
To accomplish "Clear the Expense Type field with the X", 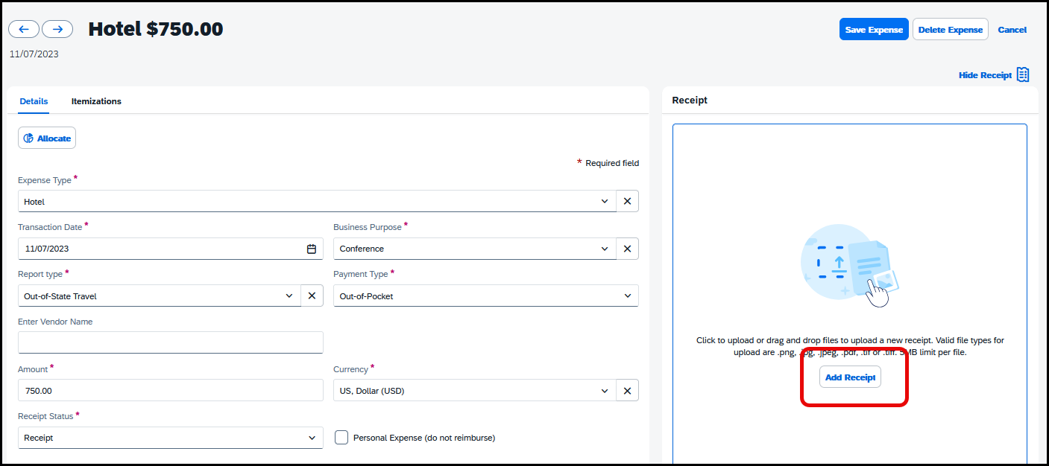I will 627,201.
